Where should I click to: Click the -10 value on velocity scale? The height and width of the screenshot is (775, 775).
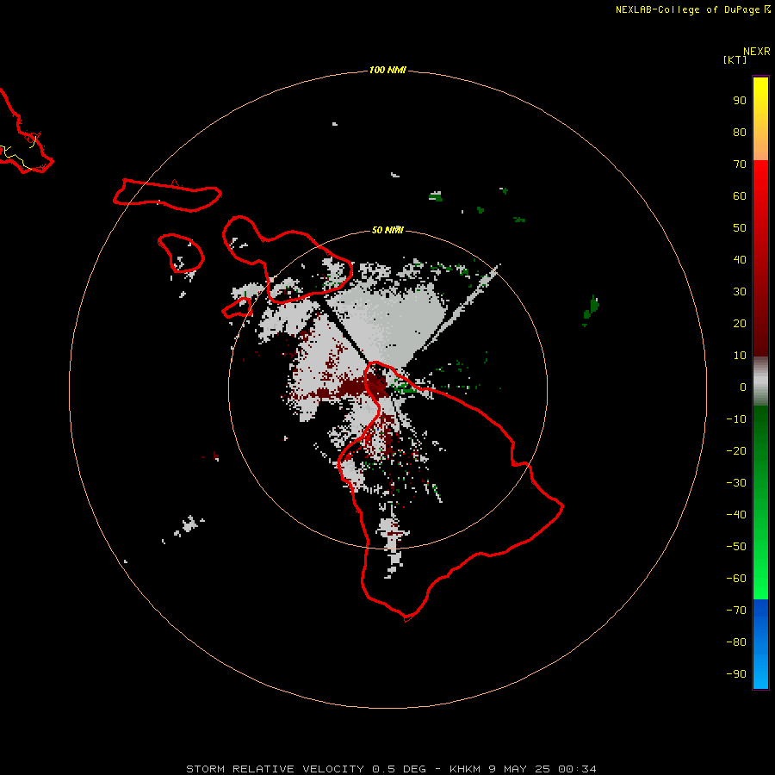point(736,419)
